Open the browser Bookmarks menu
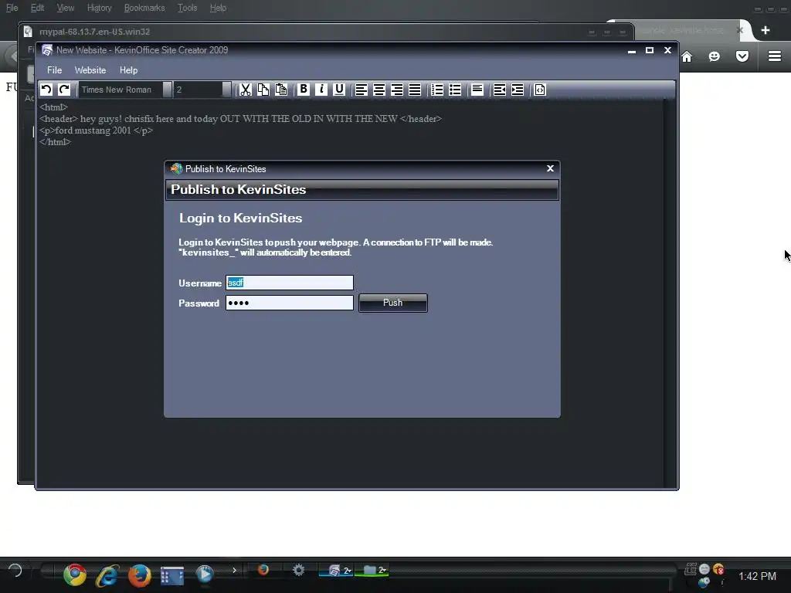 tap(144, 8)
